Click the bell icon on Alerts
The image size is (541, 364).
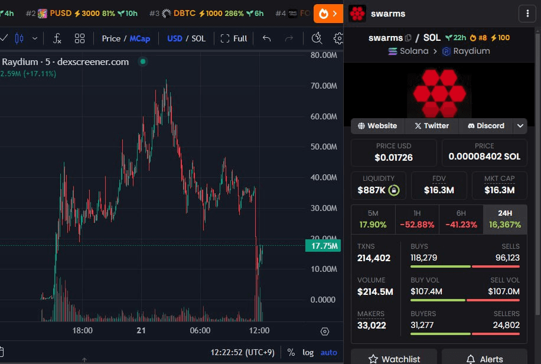[471, 359]
